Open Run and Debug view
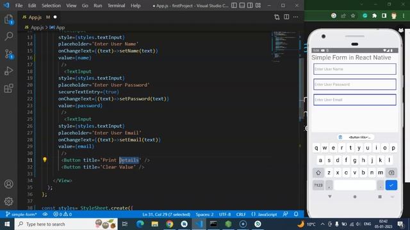 [x=8, y=71]
